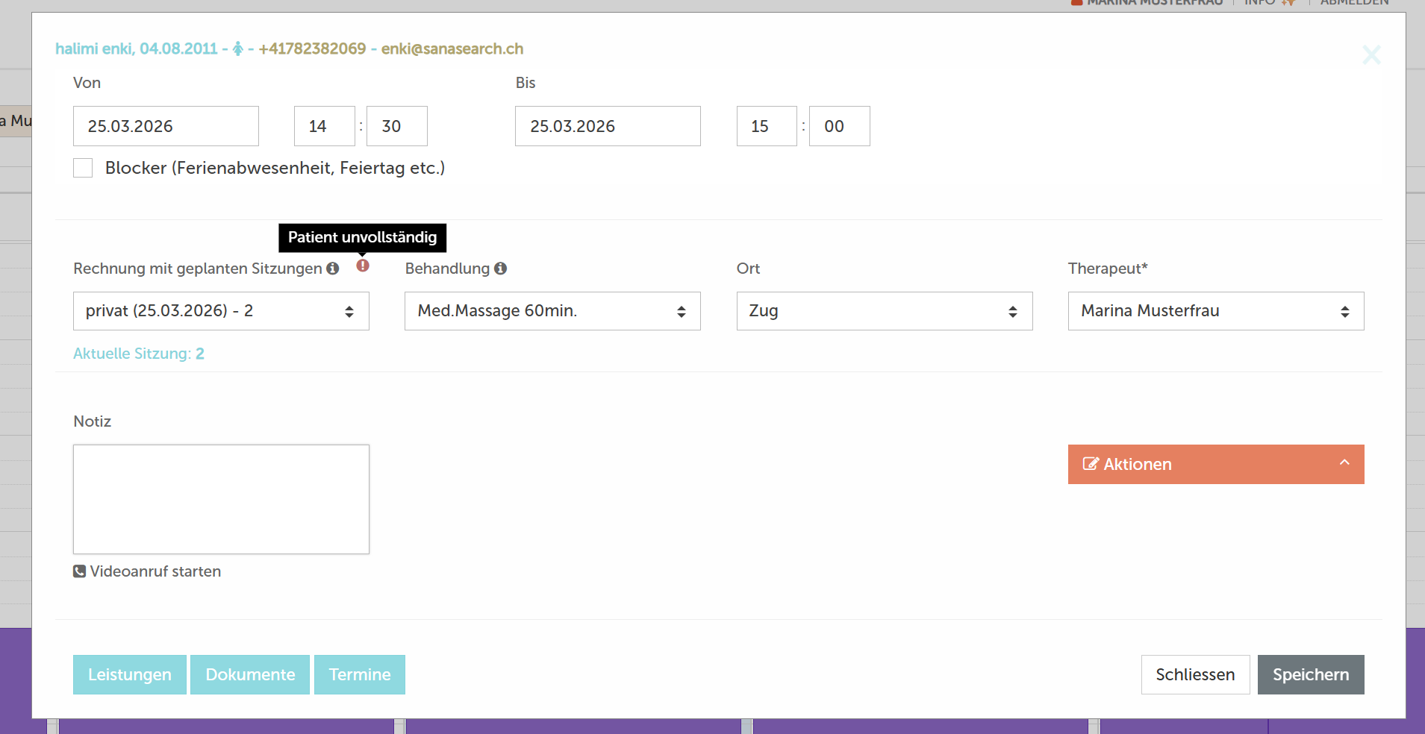Open the Leistungen tab
The height and width of the screenshot is (734, 1425).
pos(130,674)
